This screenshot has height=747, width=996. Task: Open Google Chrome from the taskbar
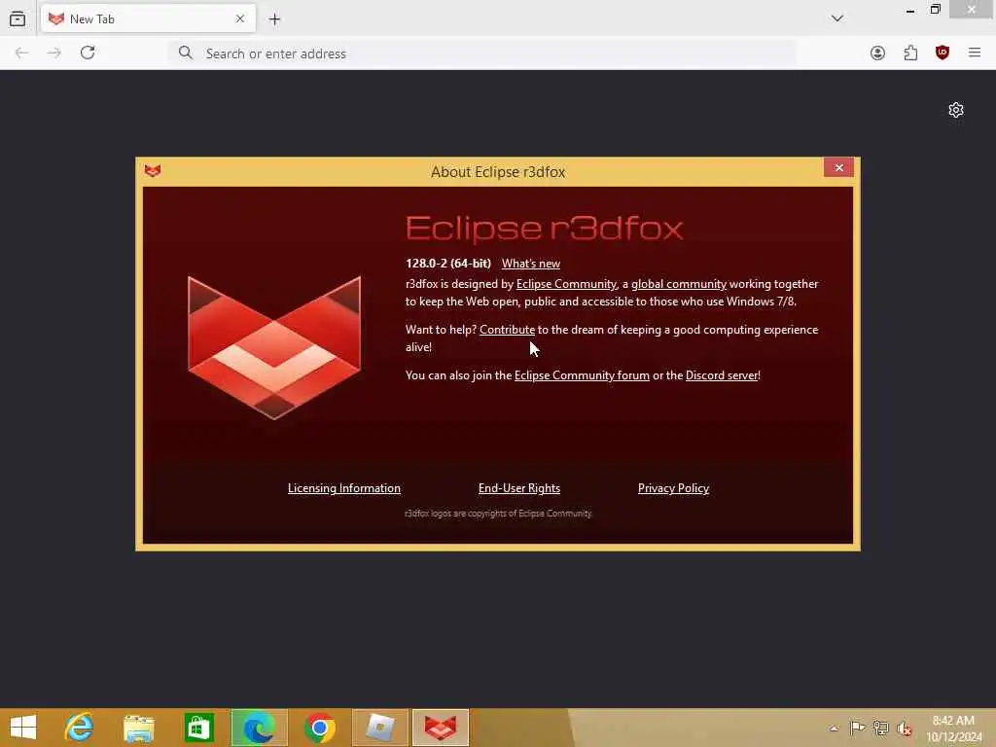(x=319, y=728)
